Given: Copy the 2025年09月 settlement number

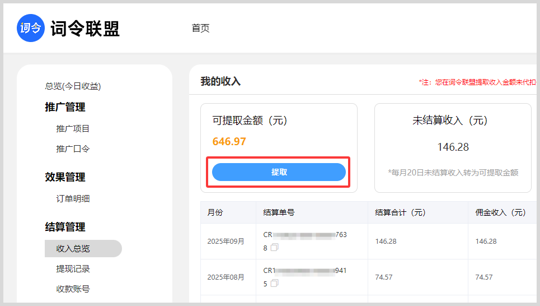Looking at the screenshot, I should [274, 247].
